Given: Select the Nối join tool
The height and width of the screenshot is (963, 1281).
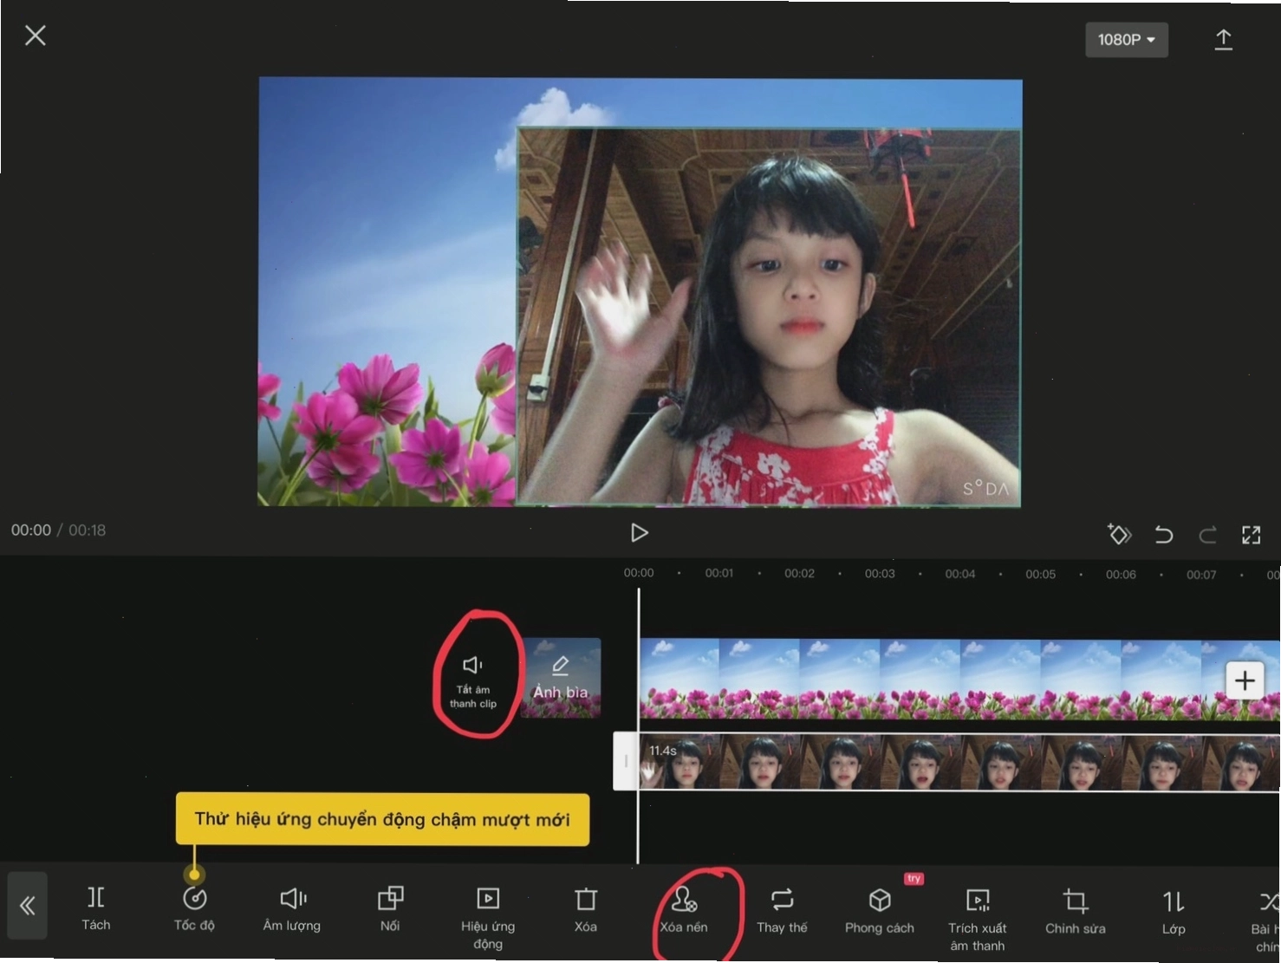Looking at the screenshot, I should (x=390, y=908).
